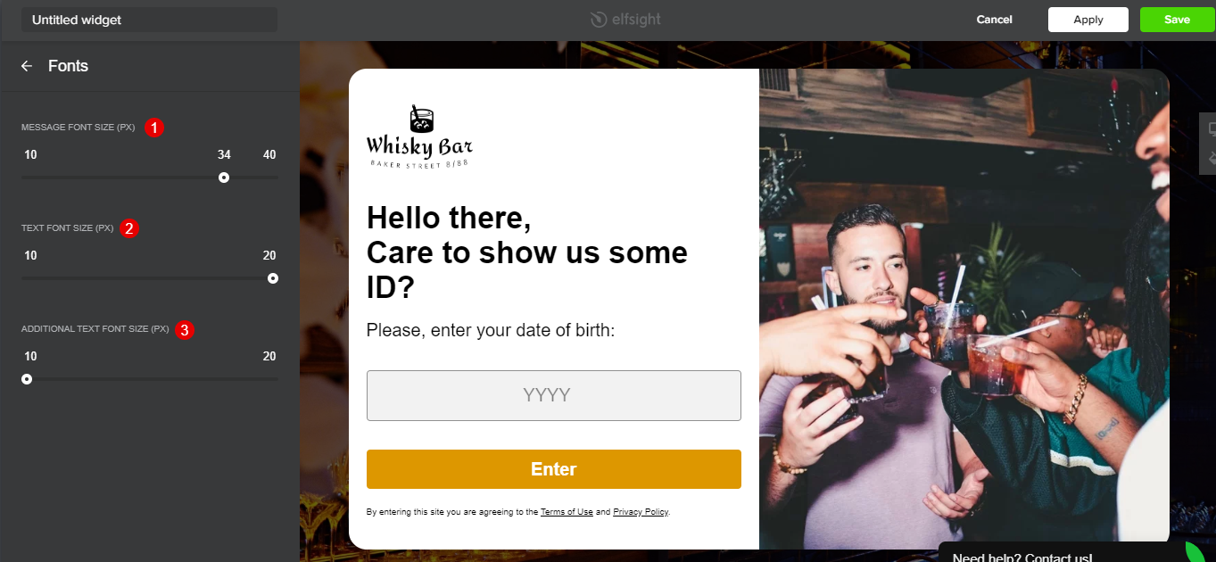
Task: Edit the Untitled widget name field
Action: tap(149, 20)
